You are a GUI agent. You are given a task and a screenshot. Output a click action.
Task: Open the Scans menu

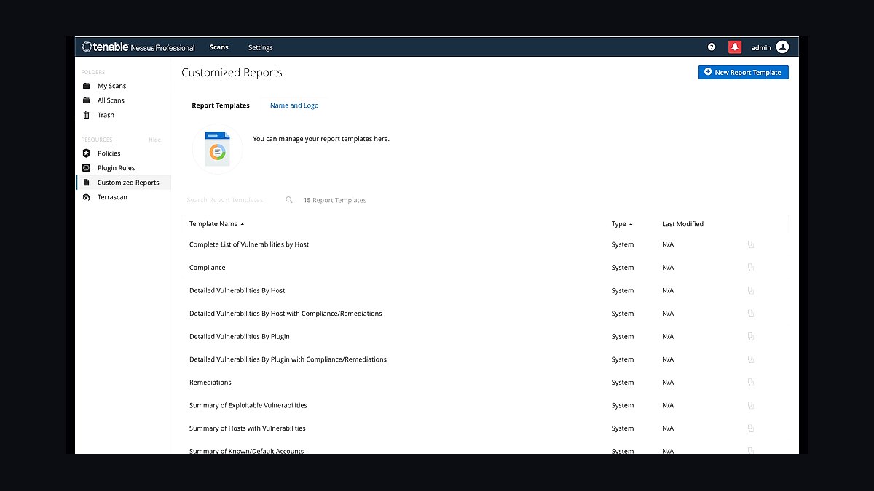[219, 47]
